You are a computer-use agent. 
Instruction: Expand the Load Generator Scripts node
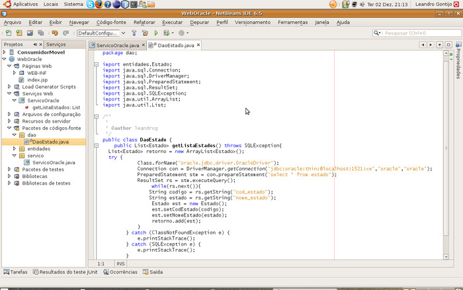click(x=9, y=87)
